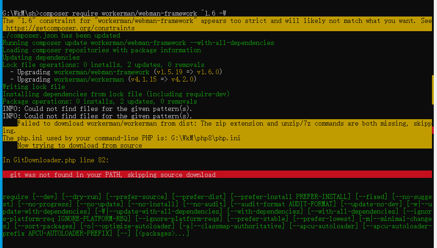
Task: Click the 'In GitDownloader.php line 82' text
Action: tap(55, 160)
